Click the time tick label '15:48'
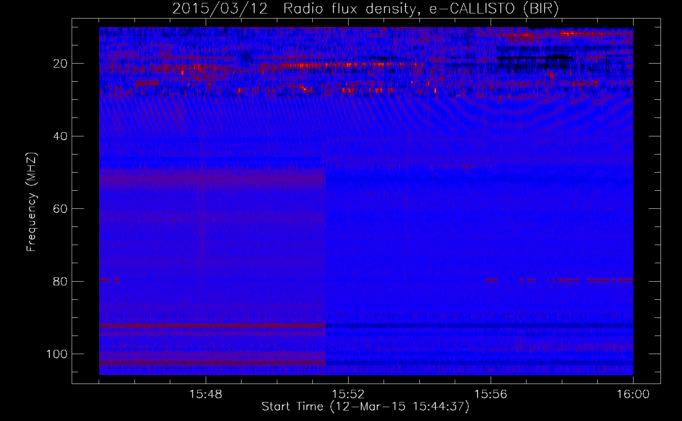This screenshot has height=421, width=682. (x=206, y=394)
